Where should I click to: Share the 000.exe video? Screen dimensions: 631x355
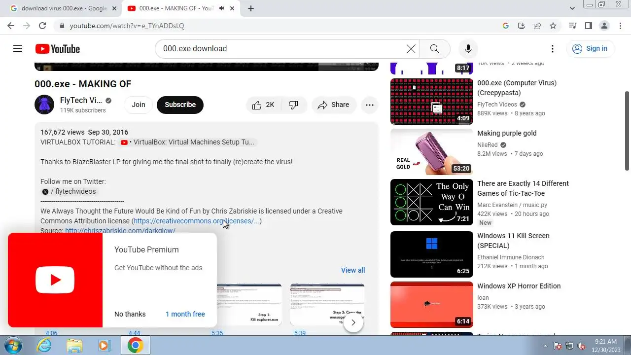pos(334,105)
